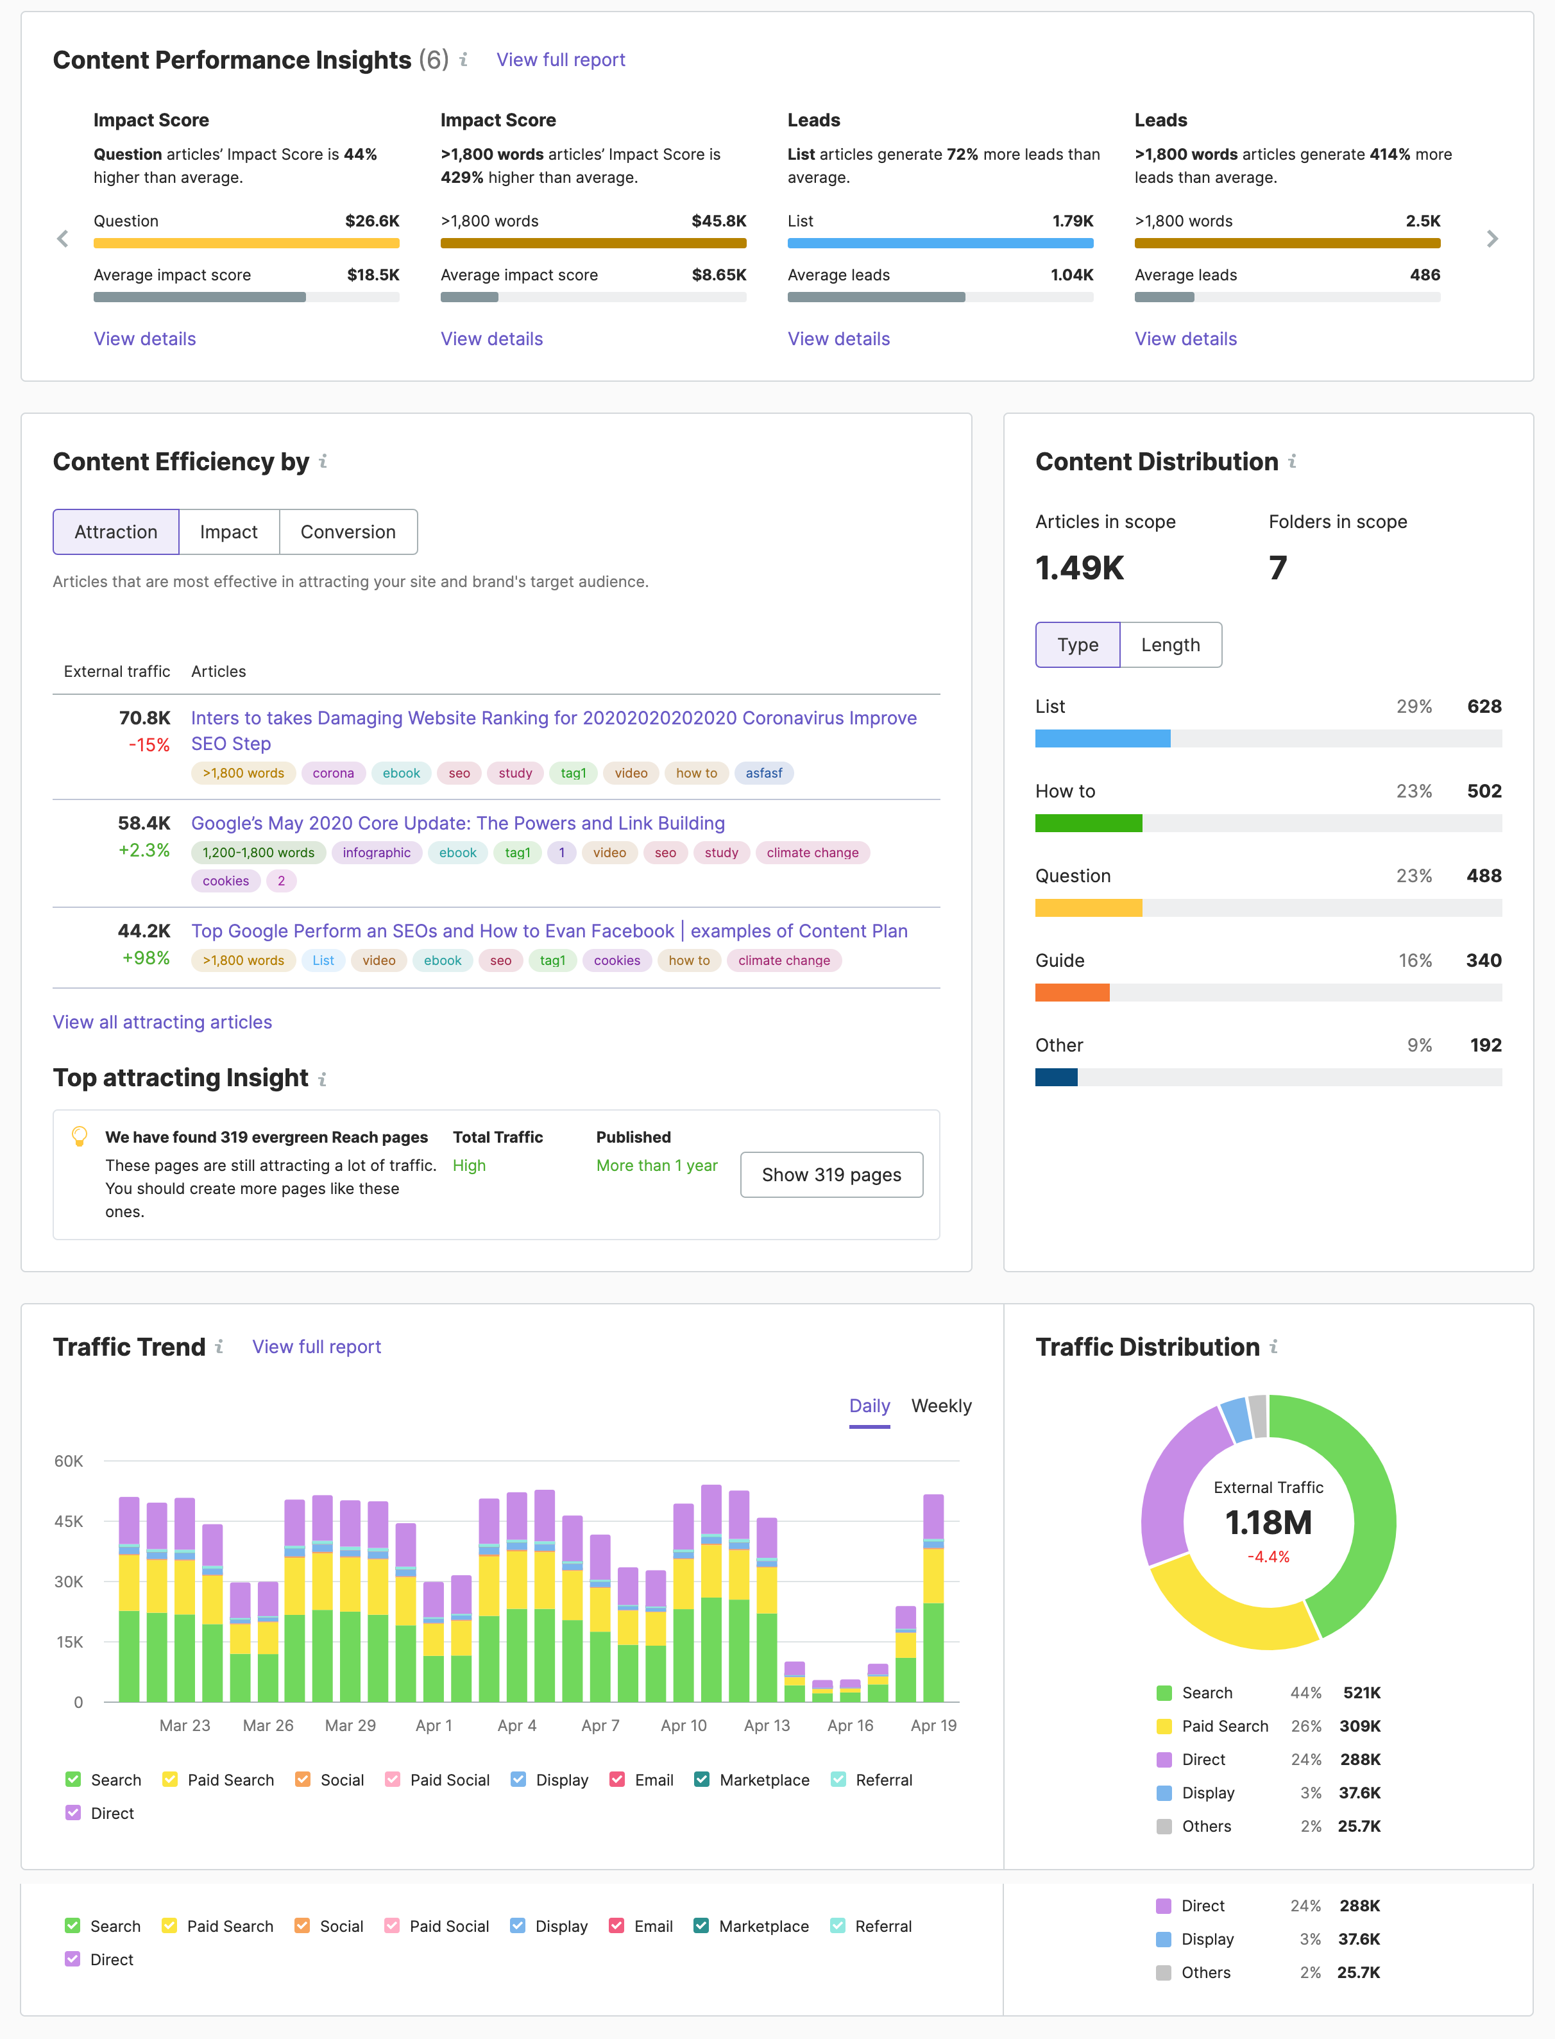Open Google's May 2020 Core Update article
This screenshot has height=2039, width=1555.
[457, 823]
